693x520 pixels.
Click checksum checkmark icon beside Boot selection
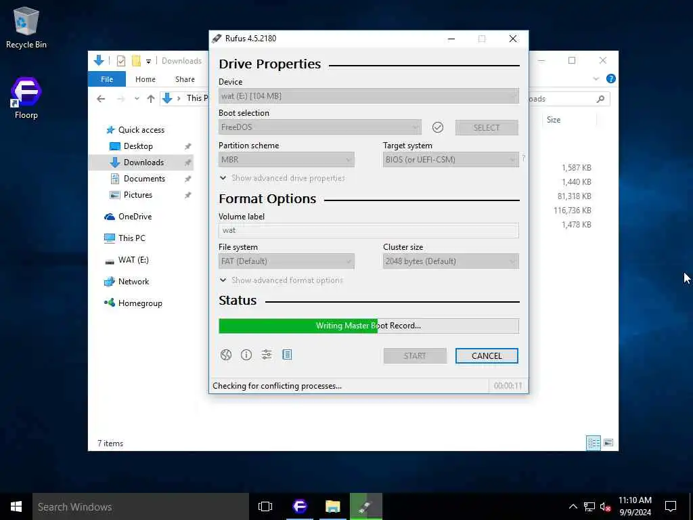pos(438,127)
